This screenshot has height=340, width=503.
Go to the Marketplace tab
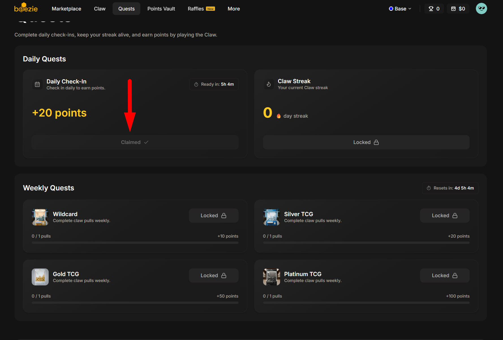point(66,8)
